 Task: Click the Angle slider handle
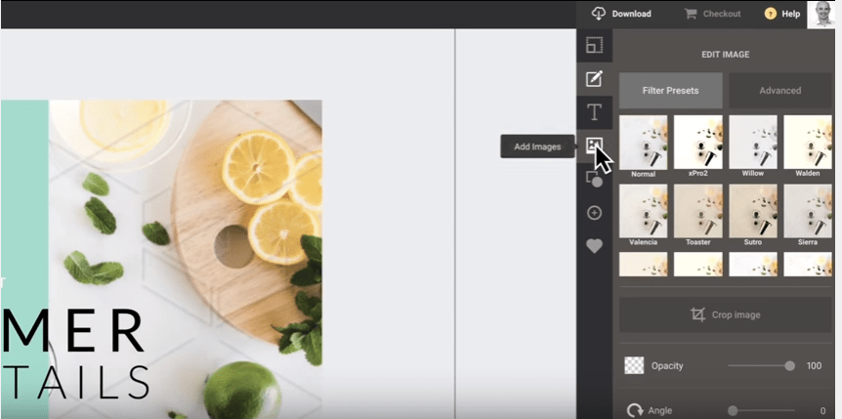pyautogui.click(x=733, y=411)
